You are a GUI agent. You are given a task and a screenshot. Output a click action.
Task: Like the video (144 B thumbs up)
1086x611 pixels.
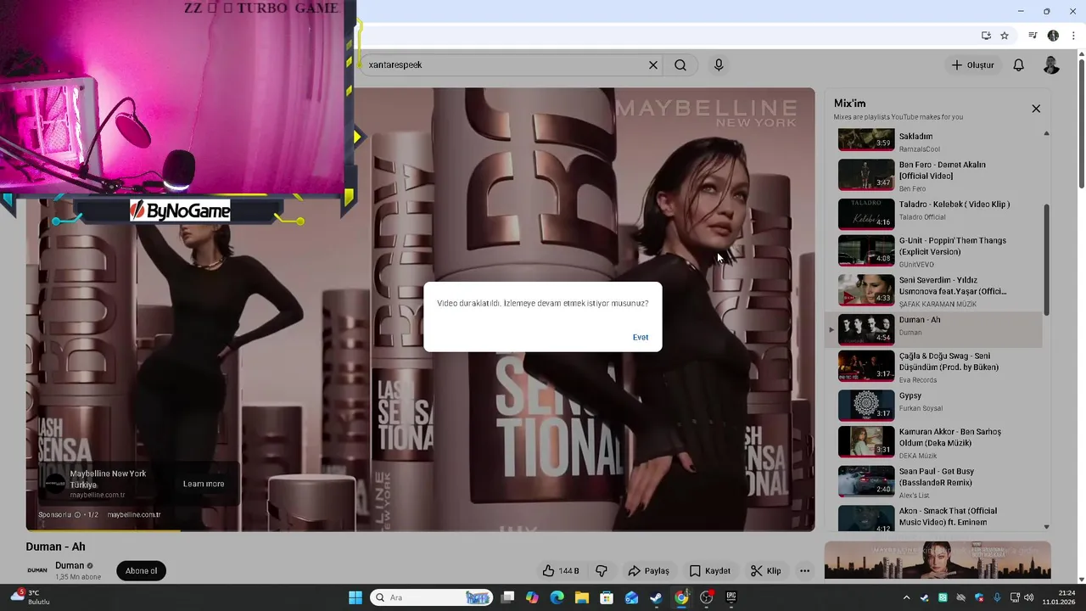tap(560, 571)
